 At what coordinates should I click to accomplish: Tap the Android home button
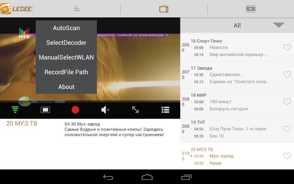147,177
